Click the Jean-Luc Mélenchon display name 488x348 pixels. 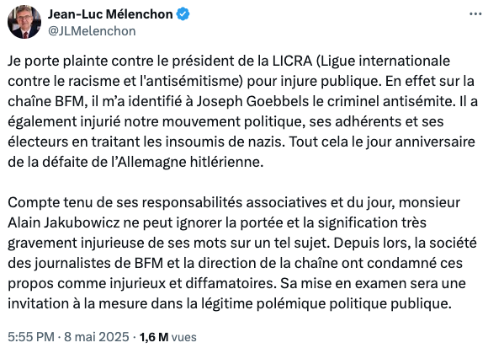[x=110, y=14]
